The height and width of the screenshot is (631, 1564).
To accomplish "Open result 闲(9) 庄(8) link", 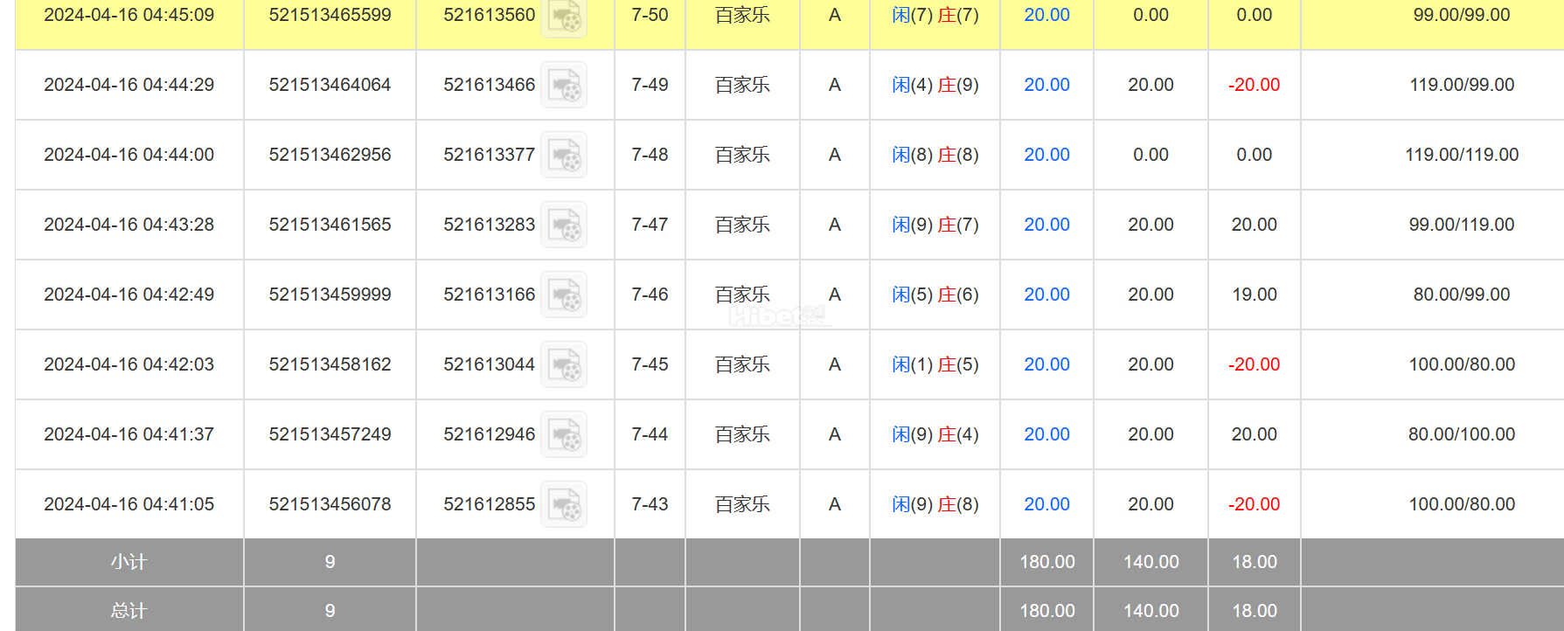I will tap(935, 504).
